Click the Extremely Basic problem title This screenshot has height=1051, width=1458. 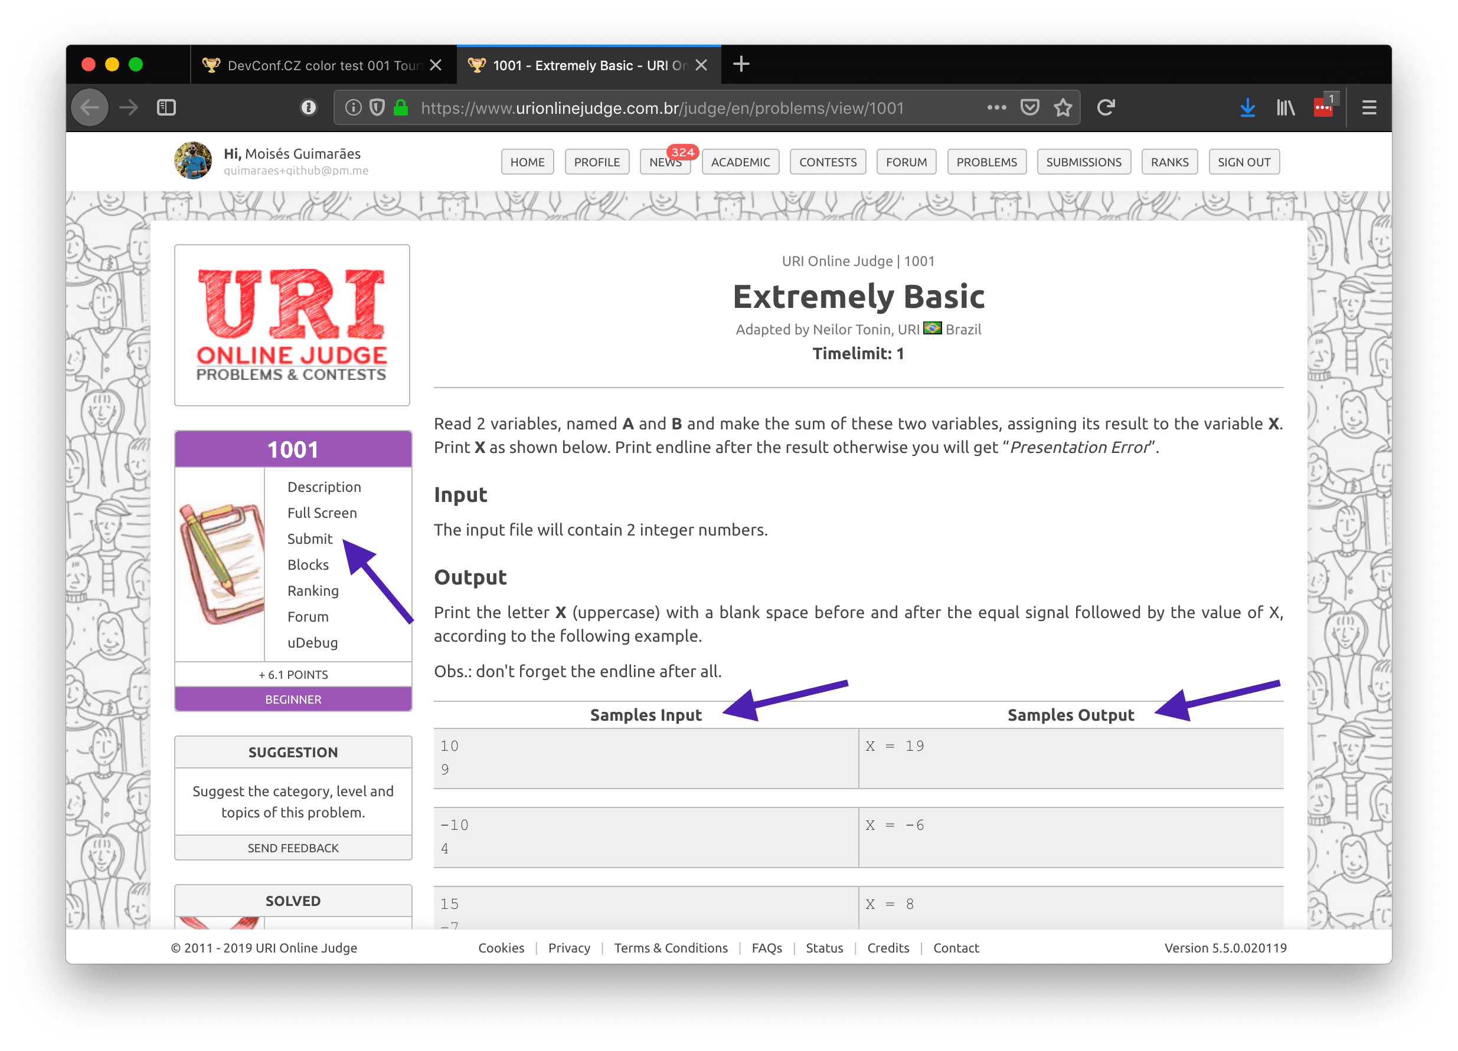(x=859, y=296)
